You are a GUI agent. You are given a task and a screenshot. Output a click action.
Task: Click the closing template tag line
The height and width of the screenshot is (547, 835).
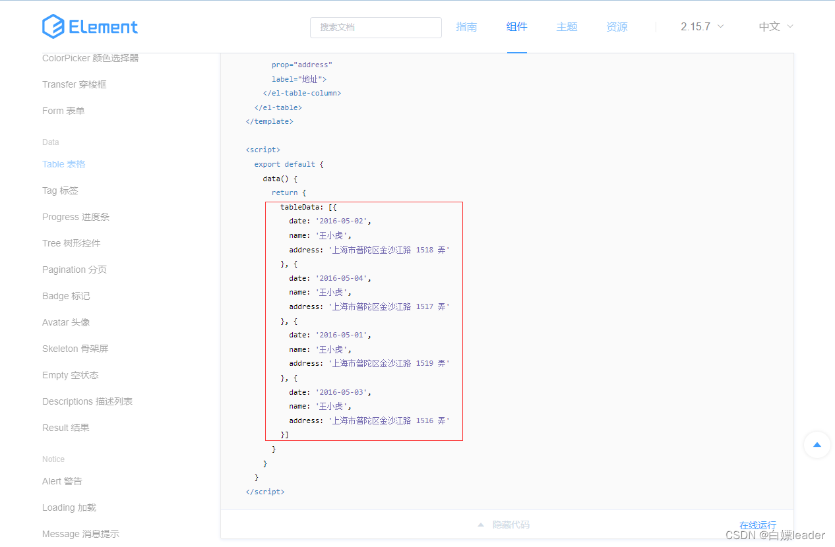(x=270, y=121)
